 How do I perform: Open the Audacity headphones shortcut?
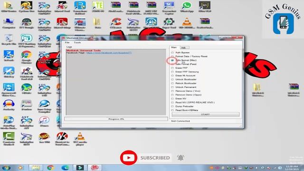(x=9, y=105)
